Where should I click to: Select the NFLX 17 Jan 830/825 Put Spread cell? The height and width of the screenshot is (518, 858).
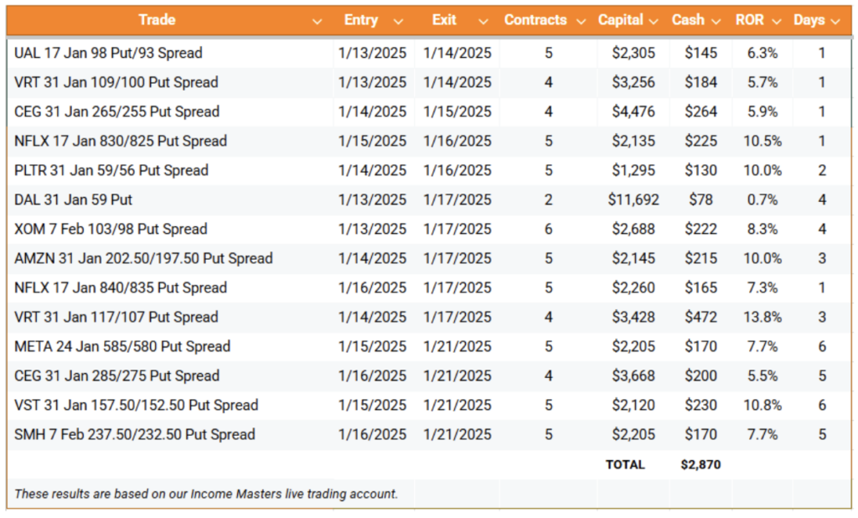[x=170, y=142]
